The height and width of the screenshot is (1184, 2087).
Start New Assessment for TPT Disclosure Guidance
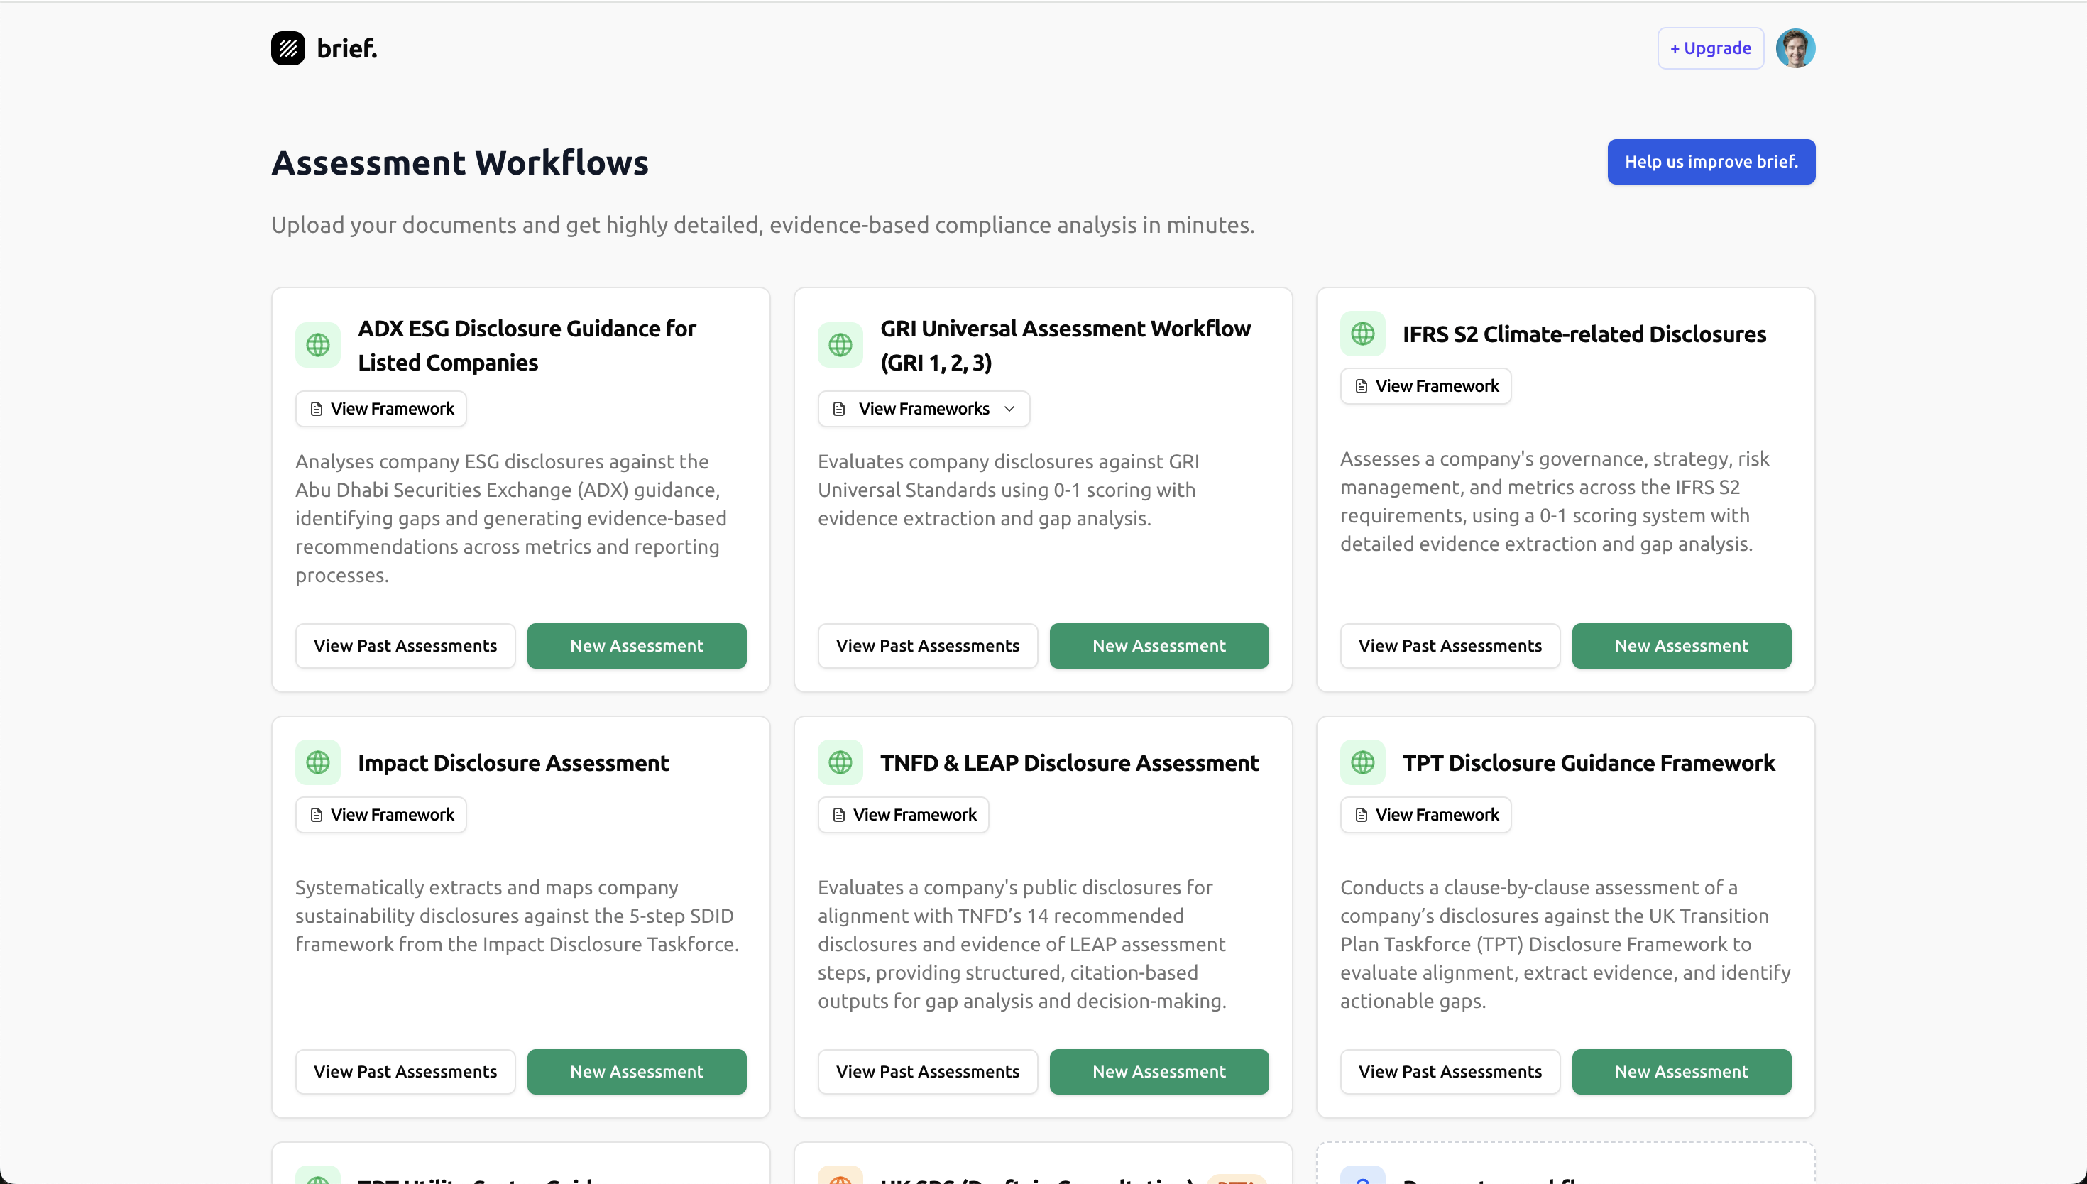[x=1681, y=1072]
